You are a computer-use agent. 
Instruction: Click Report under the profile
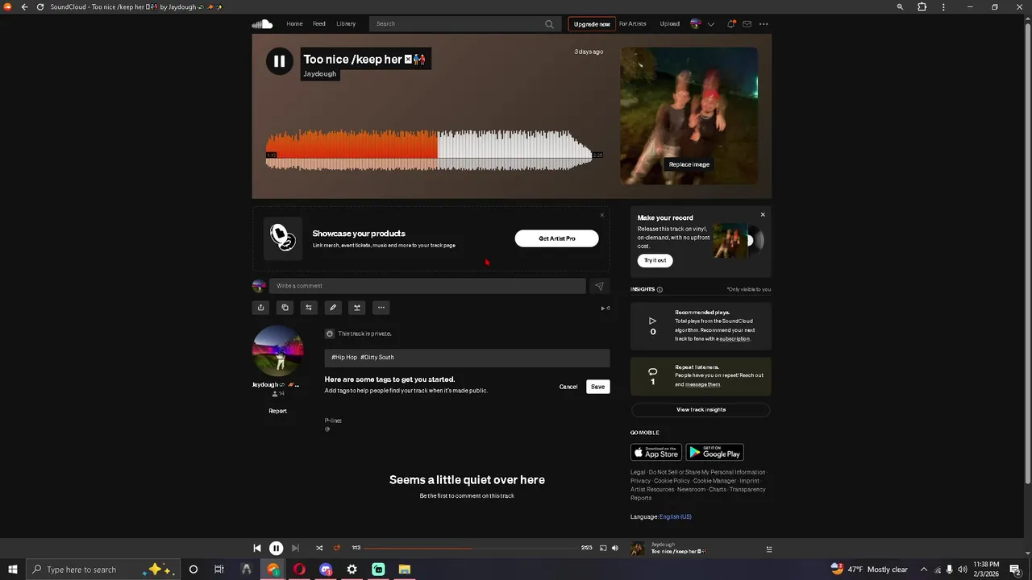[x=277, y=411]
